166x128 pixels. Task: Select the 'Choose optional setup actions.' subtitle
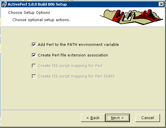coord(41,20)
